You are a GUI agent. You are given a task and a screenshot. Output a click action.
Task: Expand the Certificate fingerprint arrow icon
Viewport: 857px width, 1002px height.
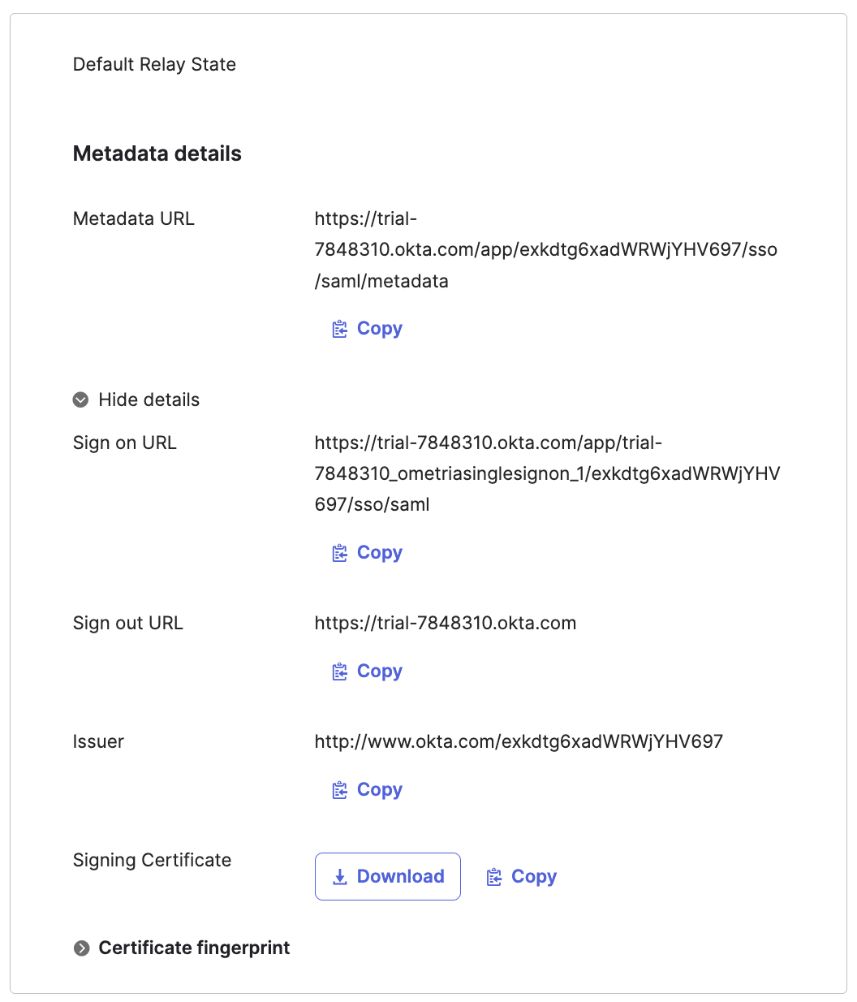point(82,948)
